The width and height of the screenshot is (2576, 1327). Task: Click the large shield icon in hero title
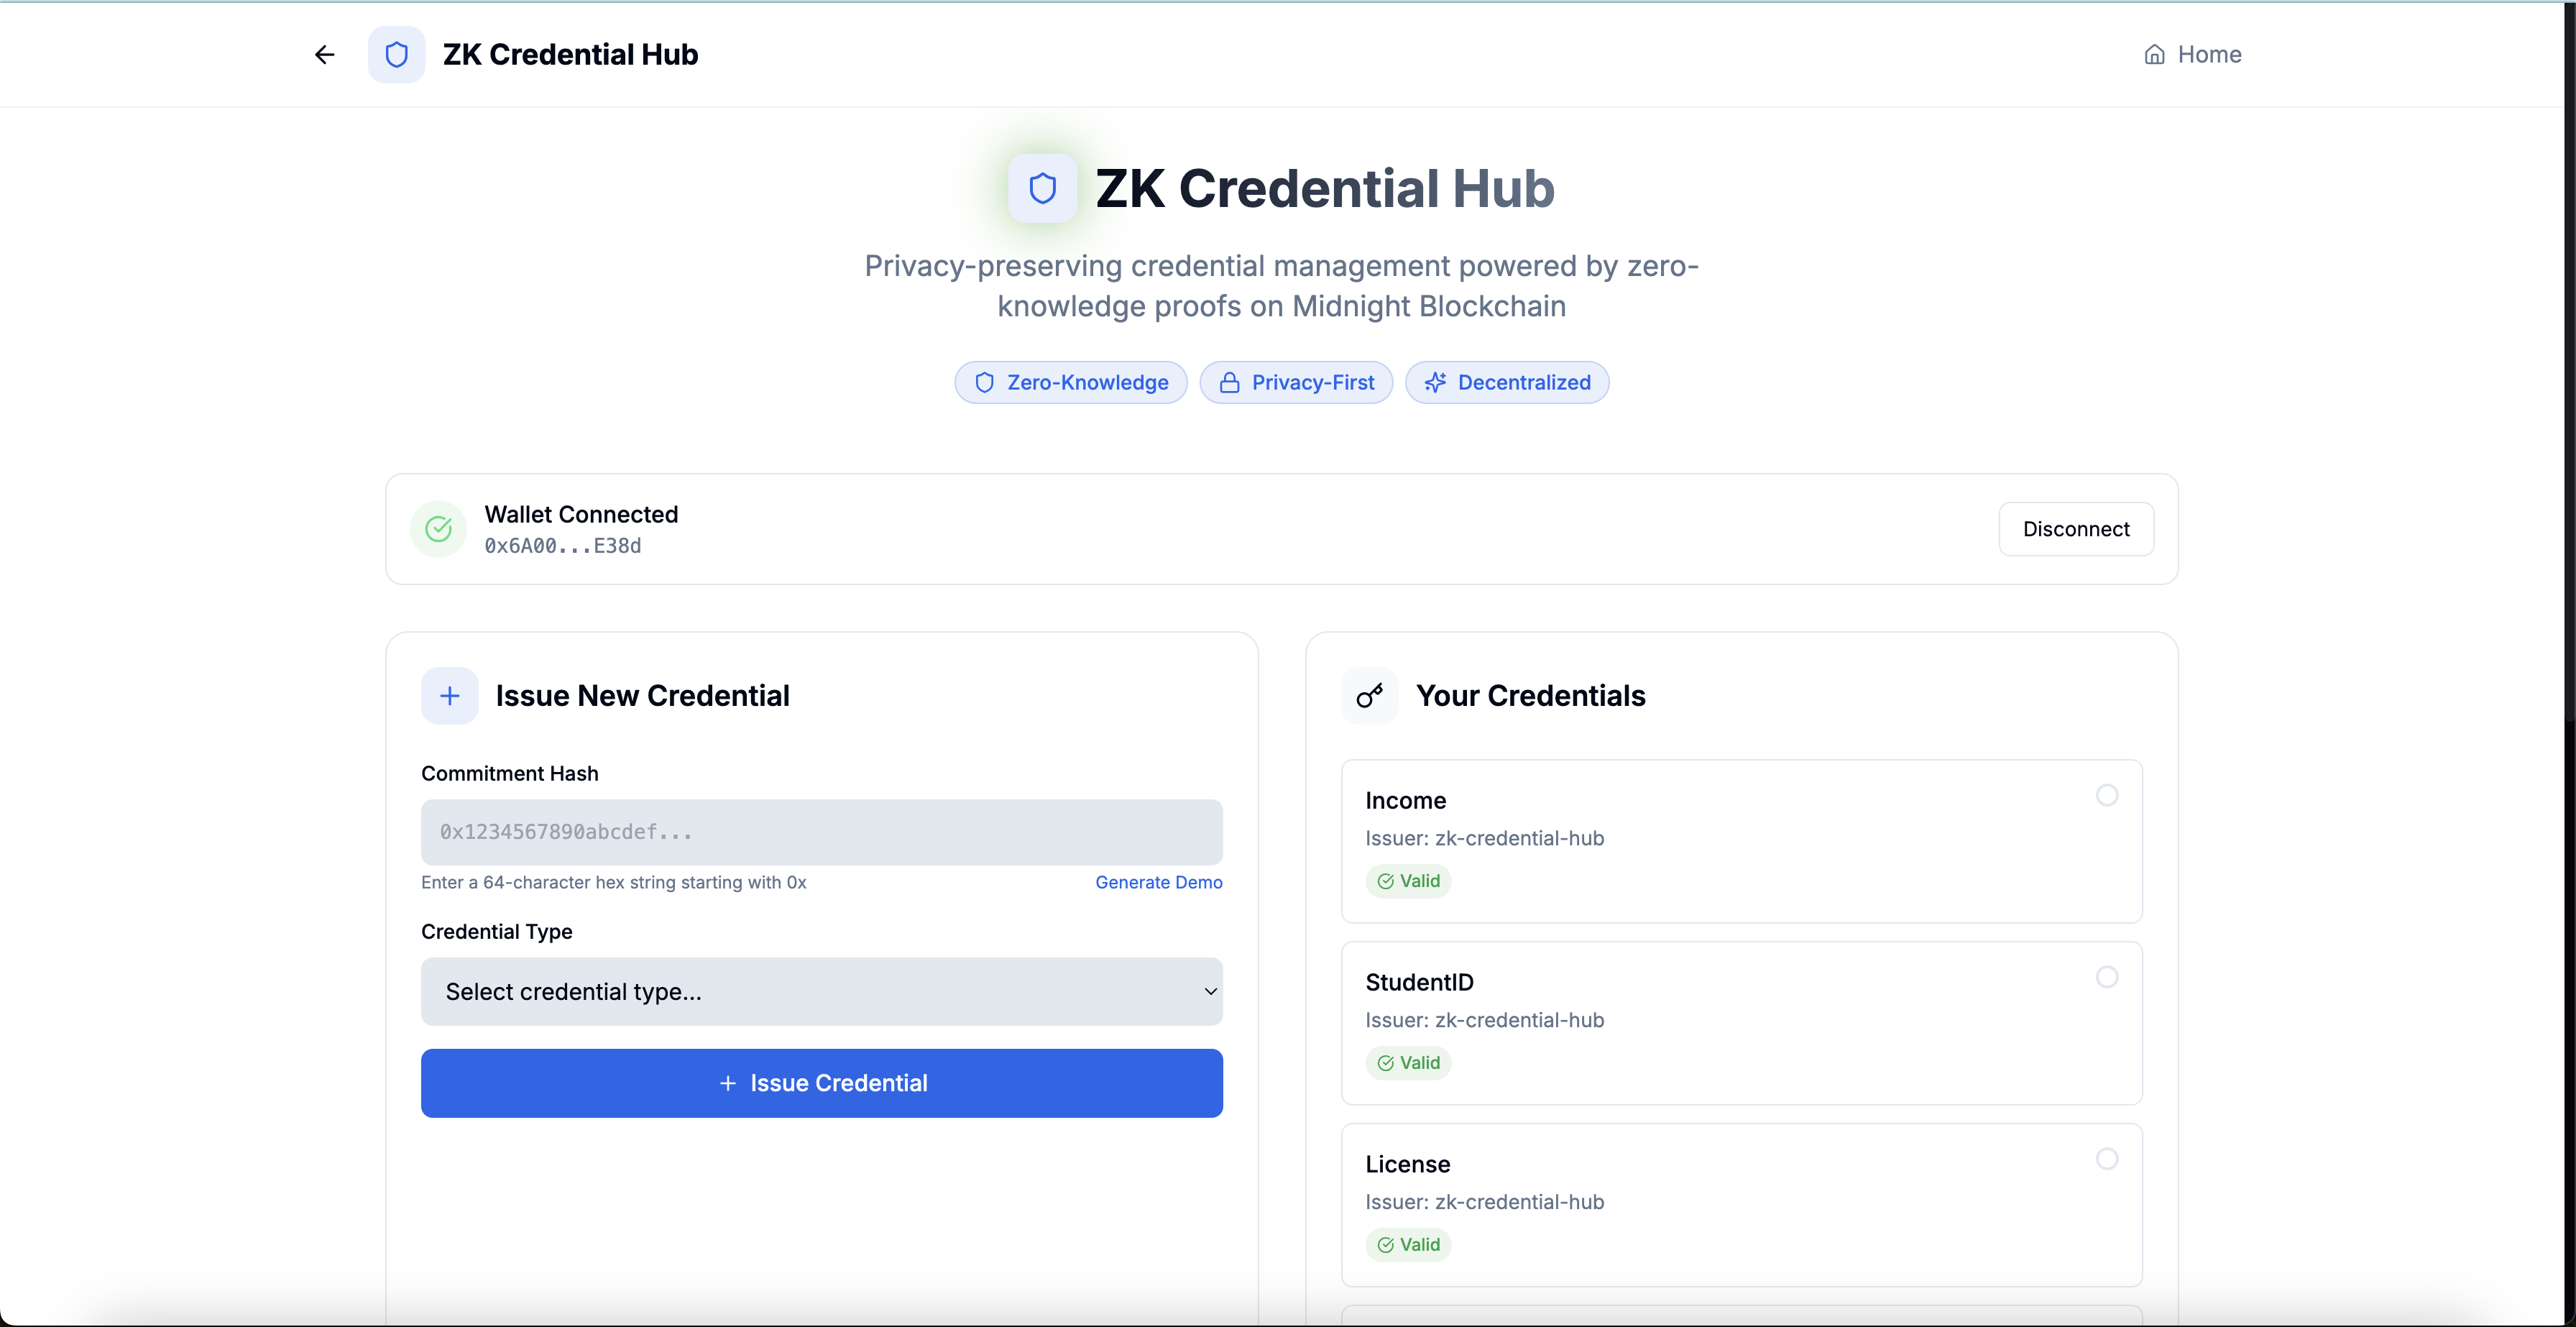pos(1042,188)
